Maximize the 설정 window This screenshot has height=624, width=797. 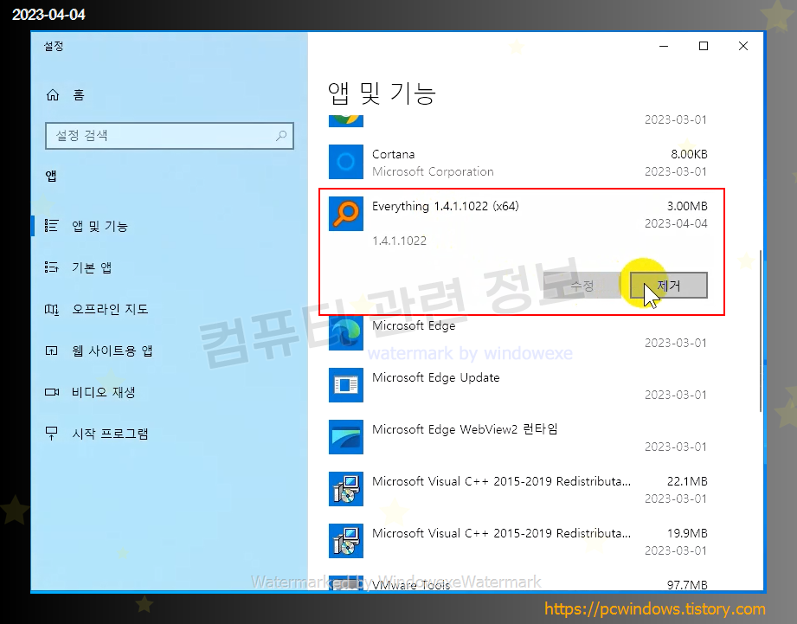point(704,46)
